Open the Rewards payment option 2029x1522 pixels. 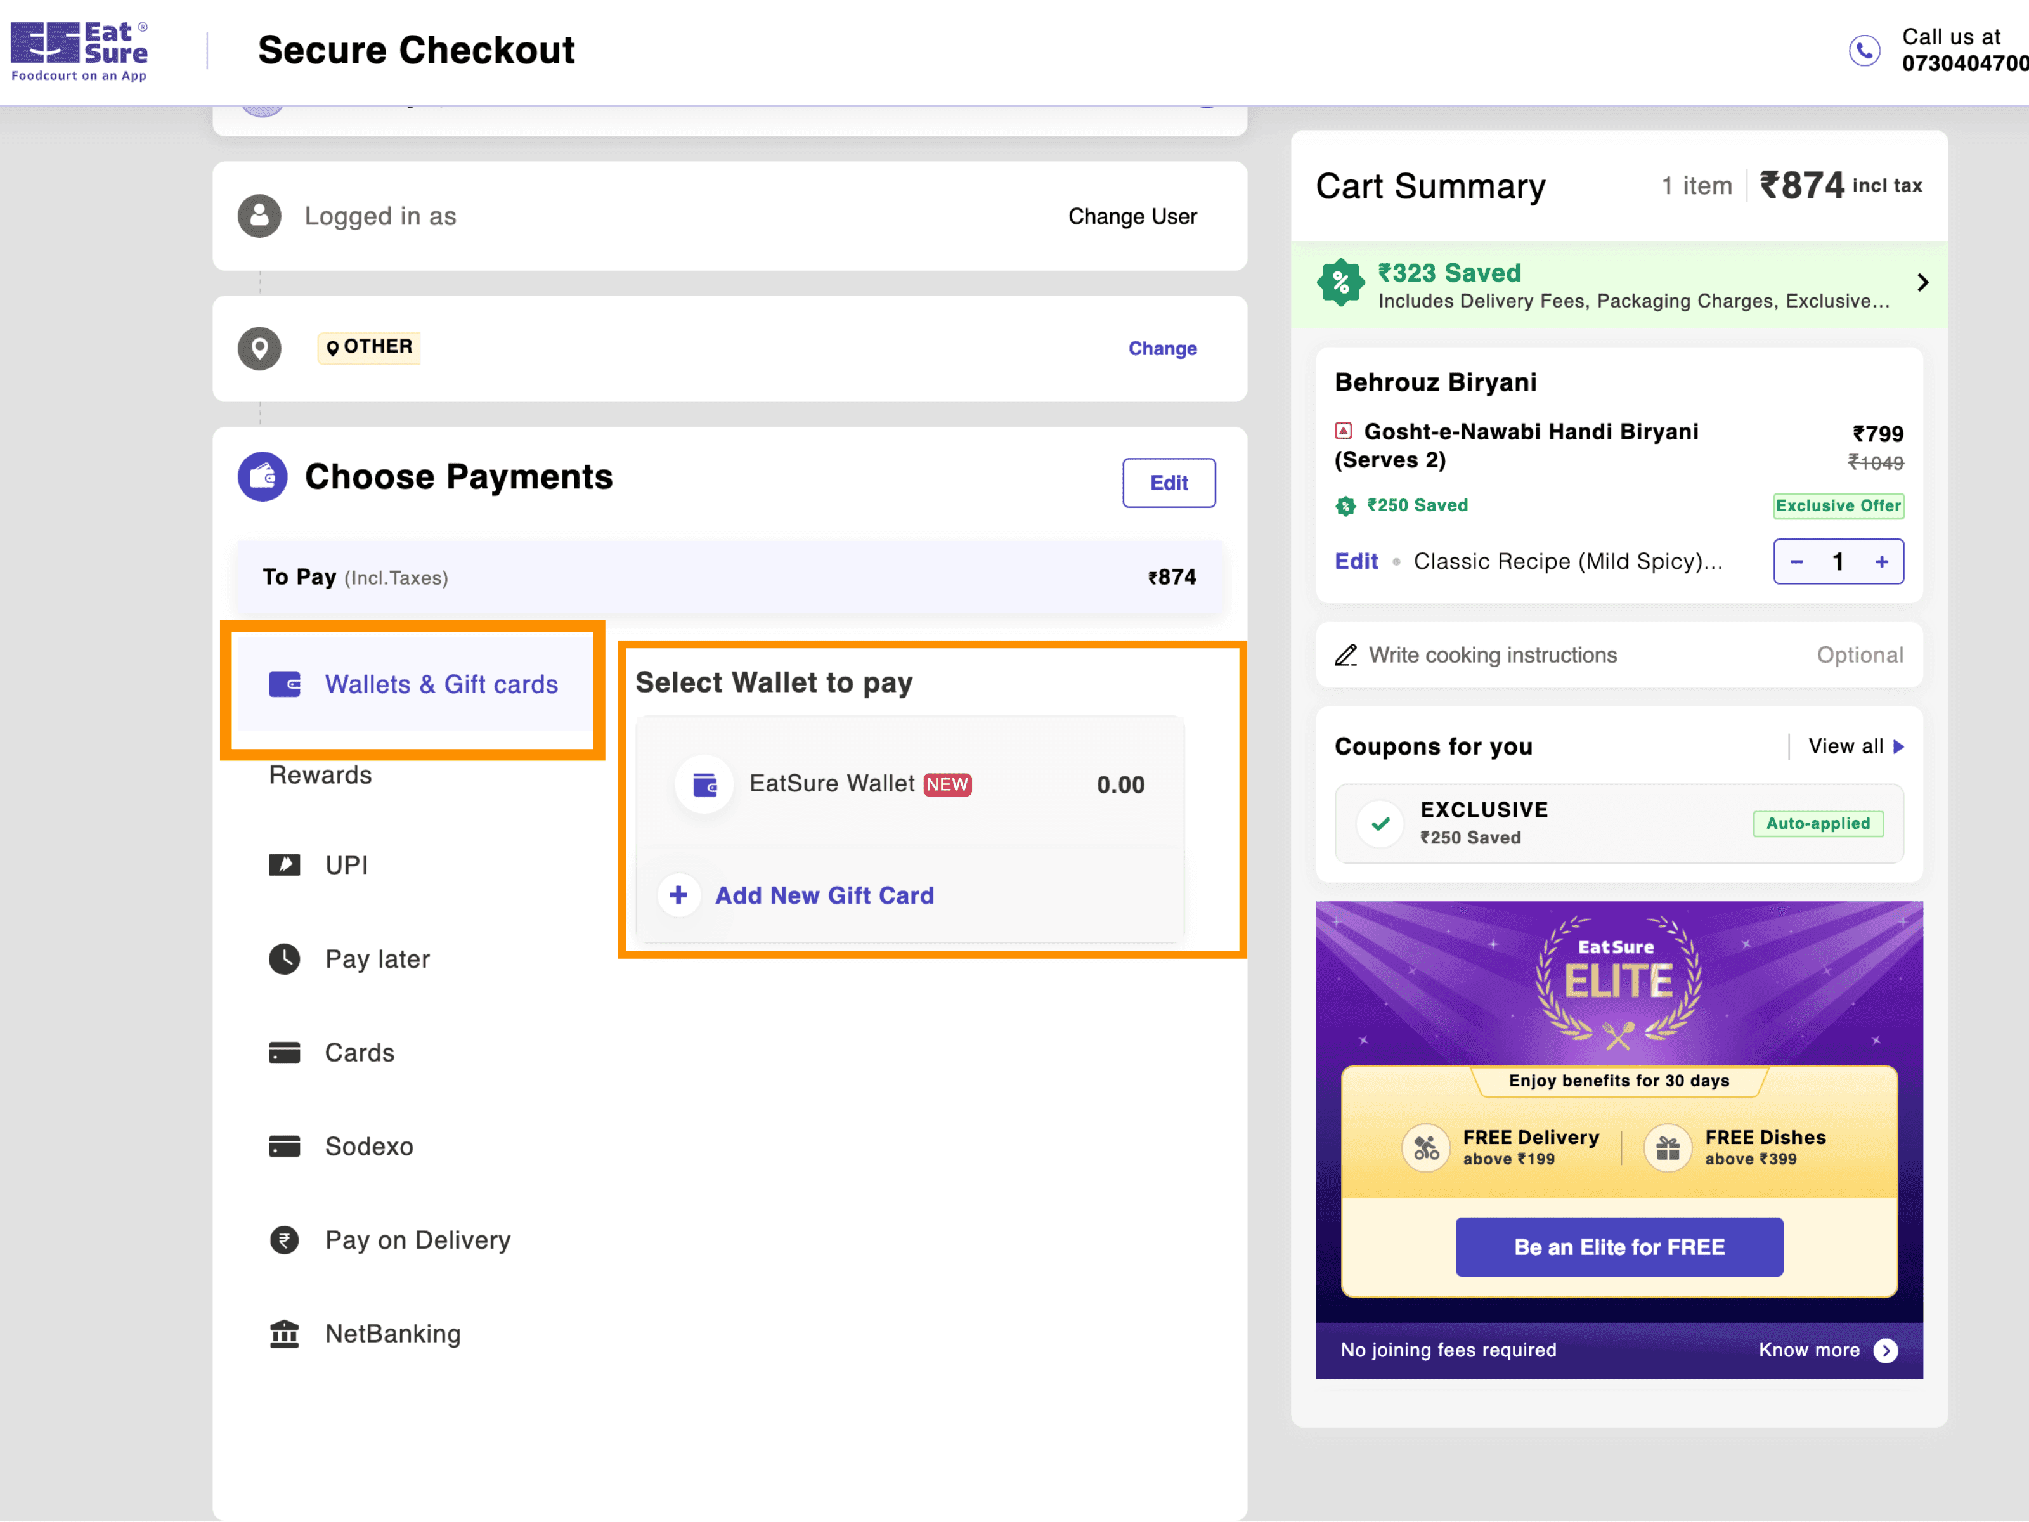click(x=320, y=775)
